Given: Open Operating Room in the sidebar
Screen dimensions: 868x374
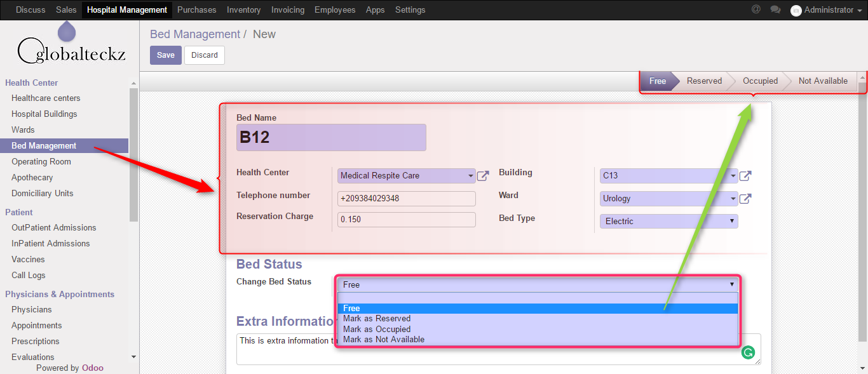Looking at the screenshot, I should pyautogui.click(x=41, y=161).
